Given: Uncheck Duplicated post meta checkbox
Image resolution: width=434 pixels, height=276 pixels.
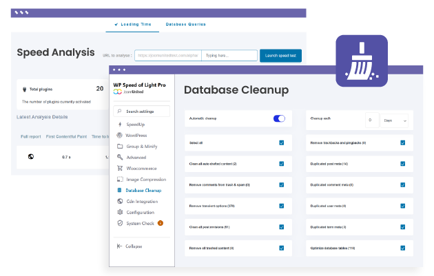Looking at the screenshot, I should pos(403,164).
